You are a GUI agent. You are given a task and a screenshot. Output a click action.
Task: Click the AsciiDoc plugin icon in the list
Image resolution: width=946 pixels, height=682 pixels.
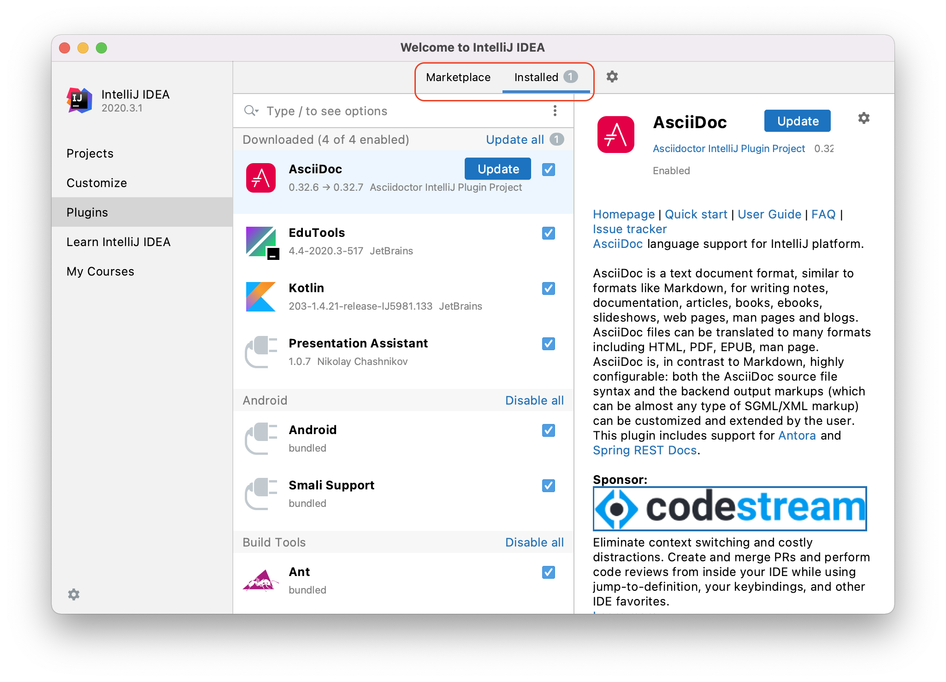tap(261, 178)
